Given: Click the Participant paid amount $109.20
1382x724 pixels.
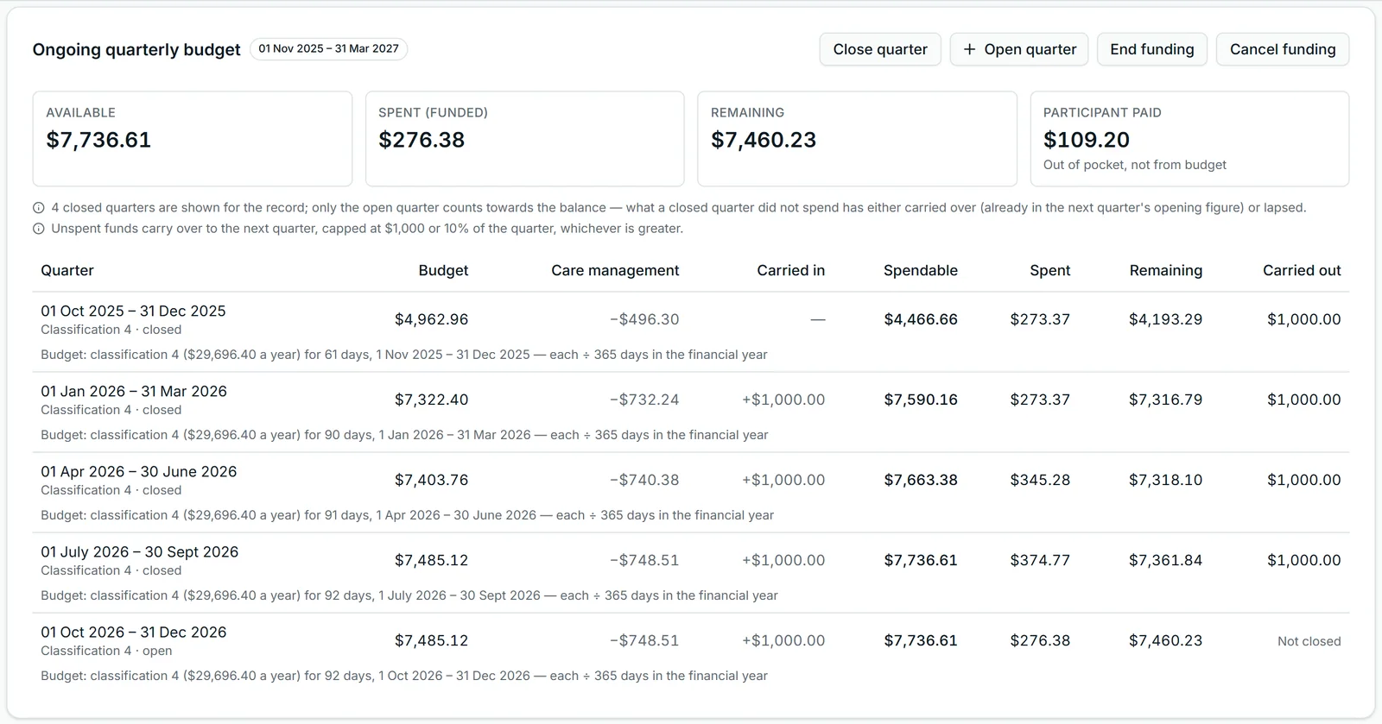Looking at the screenshot, I should [x=1087, y=140].
